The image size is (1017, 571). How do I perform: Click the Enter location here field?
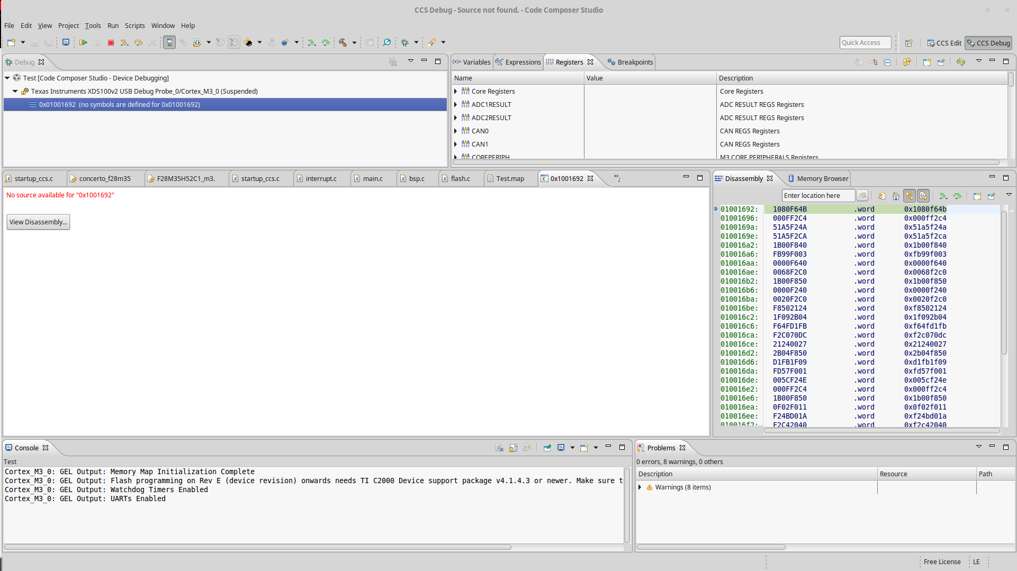click(817, 196)
